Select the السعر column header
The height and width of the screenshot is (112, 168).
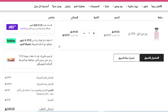pyautogui.click(x=117, y=17)
